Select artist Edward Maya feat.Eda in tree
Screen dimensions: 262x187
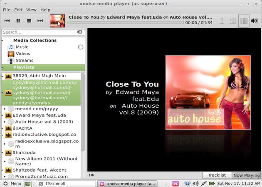39,115
